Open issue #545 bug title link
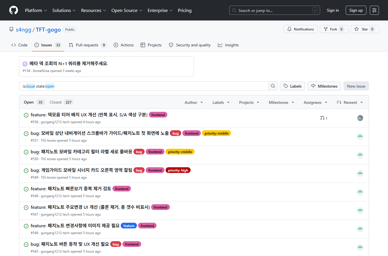Screen dimensions: 388x256 [x=70, y=244]
